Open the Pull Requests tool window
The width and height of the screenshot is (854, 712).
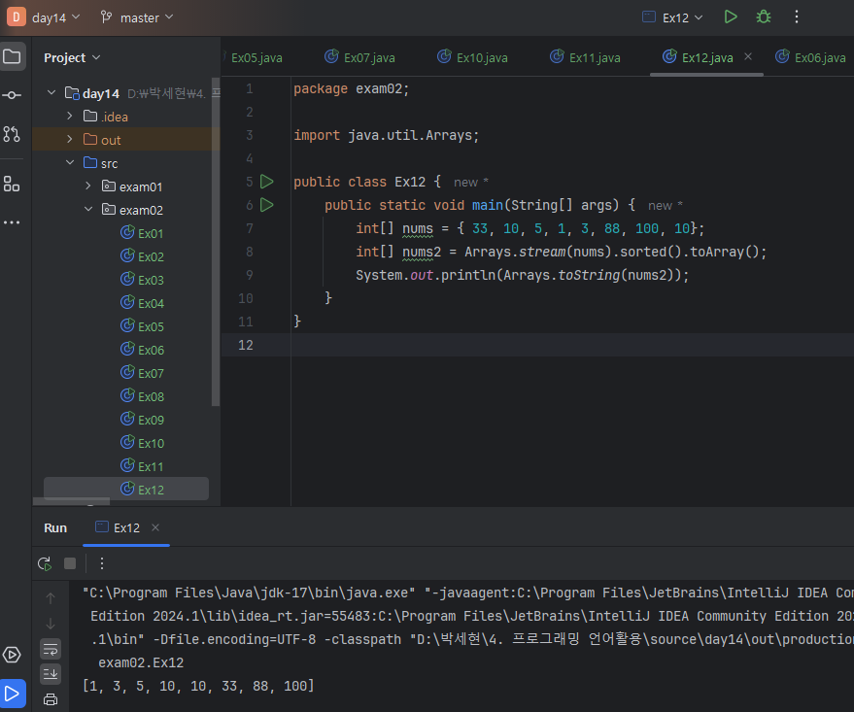pyautogui.click(x=12, y=134)
